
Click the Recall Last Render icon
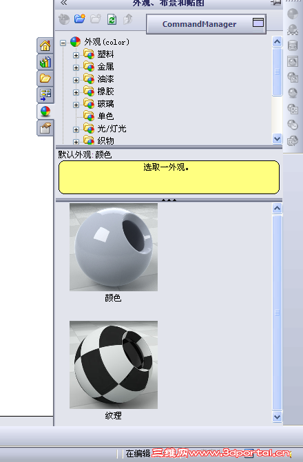(x=293, y=141)
